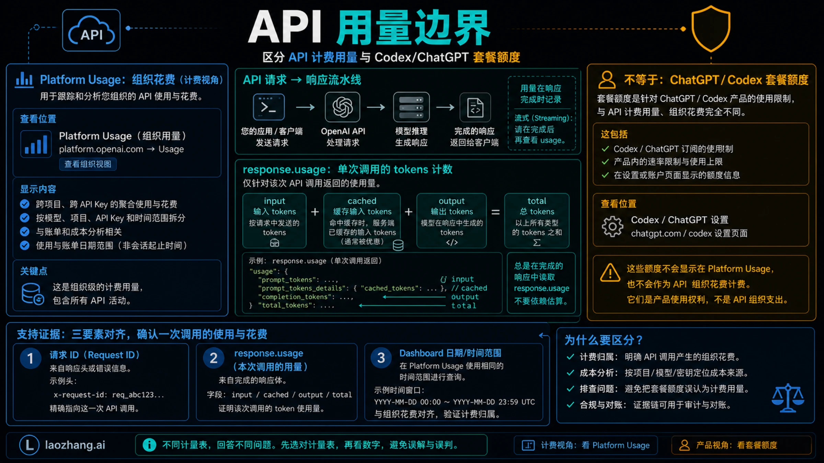Click "completion_tokens" line in usage example
The image size is (824, 463).
point(305,297)
